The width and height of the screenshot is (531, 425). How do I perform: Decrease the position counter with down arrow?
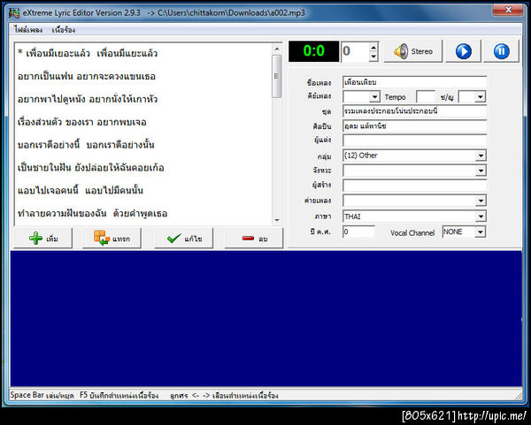373,57
